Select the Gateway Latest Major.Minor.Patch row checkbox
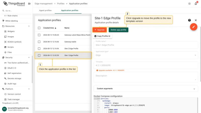201x113 pixels. [39, 35]
